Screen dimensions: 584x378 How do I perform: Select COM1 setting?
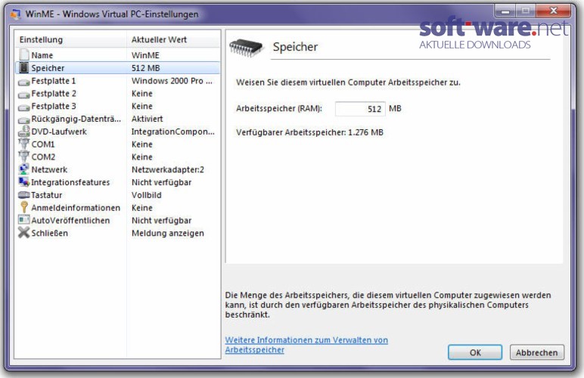tap(117, 144)
